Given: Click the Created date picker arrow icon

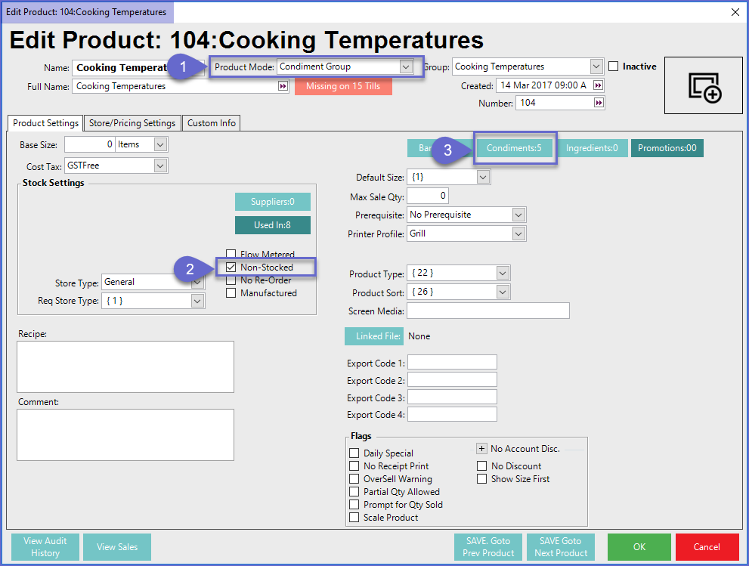Looking at the screenshot, I should (599, 85).
